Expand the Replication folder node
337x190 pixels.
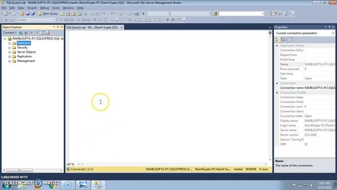pyautogui.click(x=9, y=56)
